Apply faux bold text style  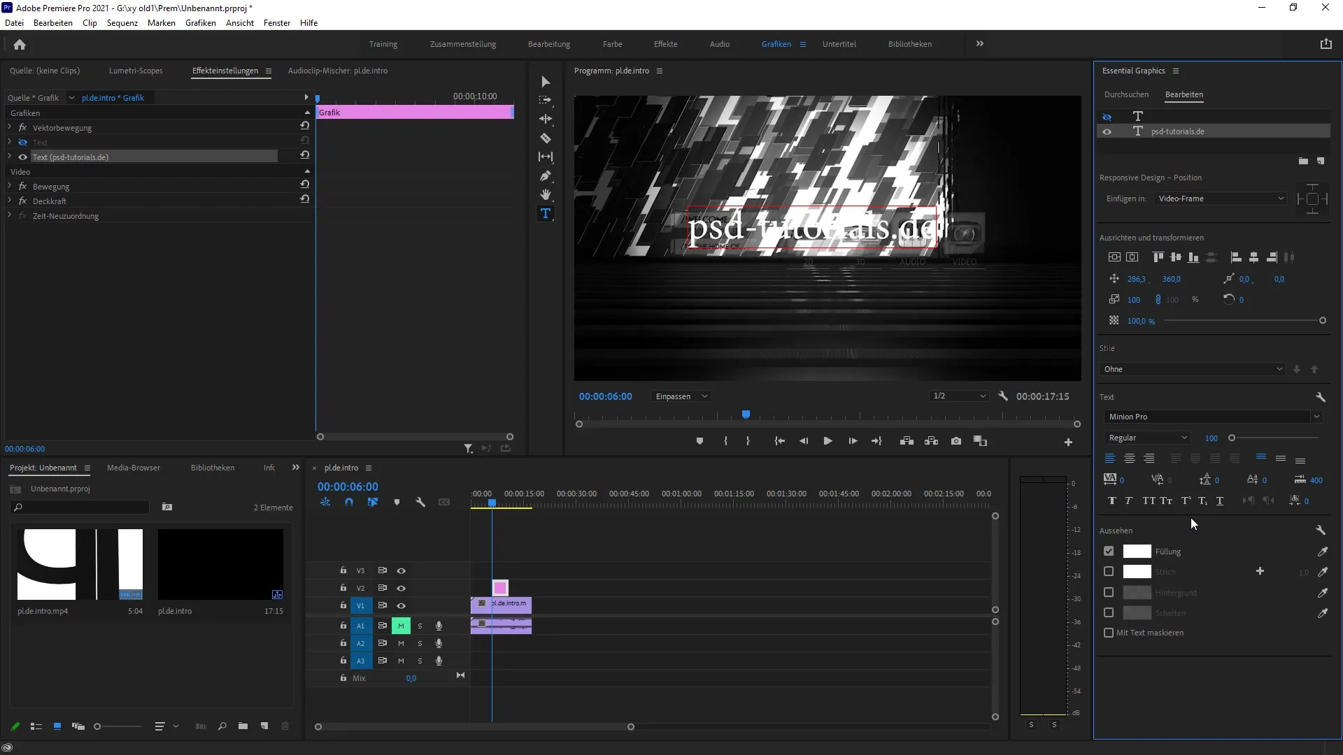pyautogui.click(x=1112, y=501)
